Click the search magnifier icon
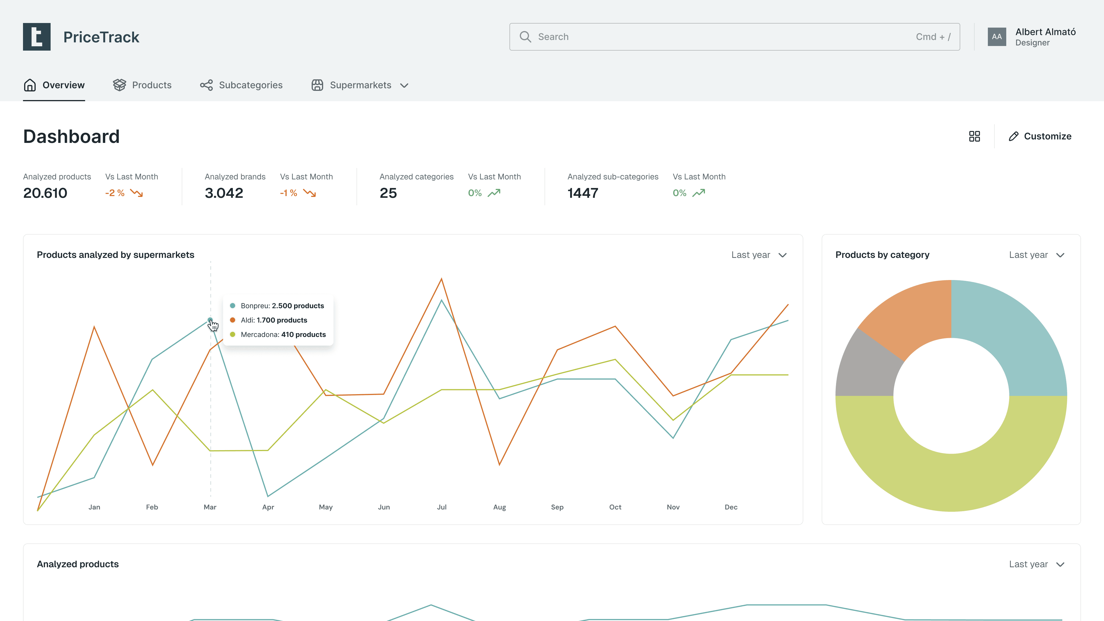 (x=525, y=37)
